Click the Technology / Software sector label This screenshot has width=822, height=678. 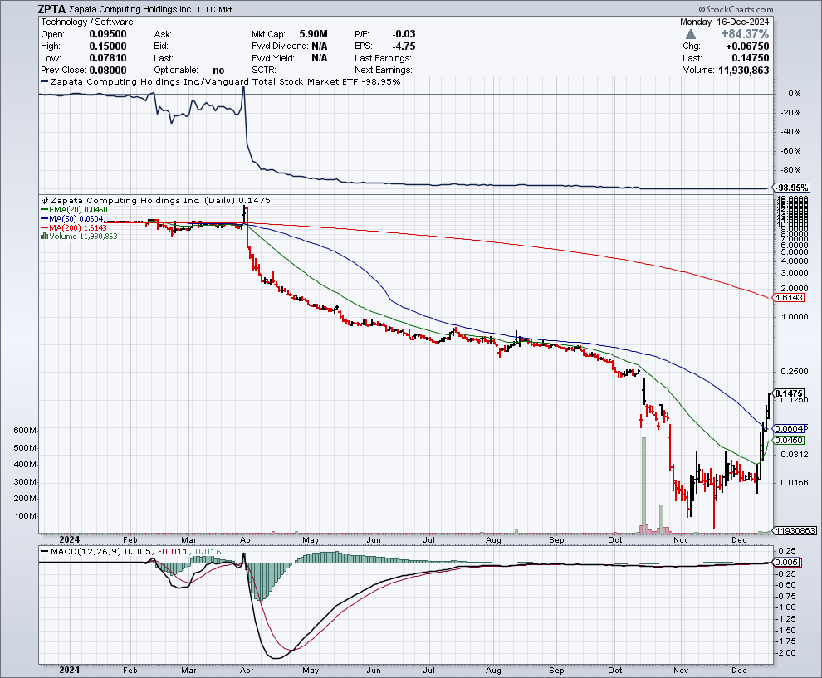pyautogui.click(x=87, y=22)
